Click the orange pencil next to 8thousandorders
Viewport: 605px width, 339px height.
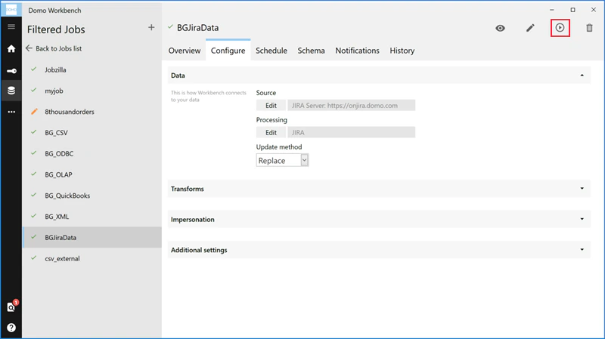[34, 111]
